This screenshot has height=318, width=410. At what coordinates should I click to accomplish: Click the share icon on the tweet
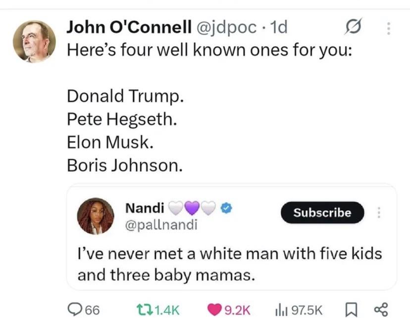click(x=381, y=309)
